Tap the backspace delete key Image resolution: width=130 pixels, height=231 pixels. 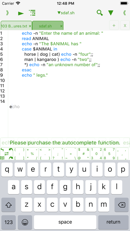pyautogui.click(x=122, y=205)
